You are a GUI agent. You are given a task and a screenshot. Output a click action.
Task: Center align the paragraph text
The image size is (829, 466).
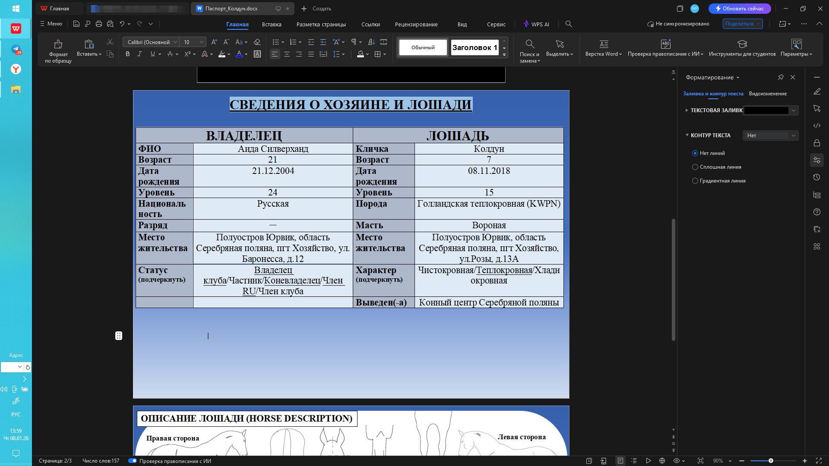click(x=287, y=54)
